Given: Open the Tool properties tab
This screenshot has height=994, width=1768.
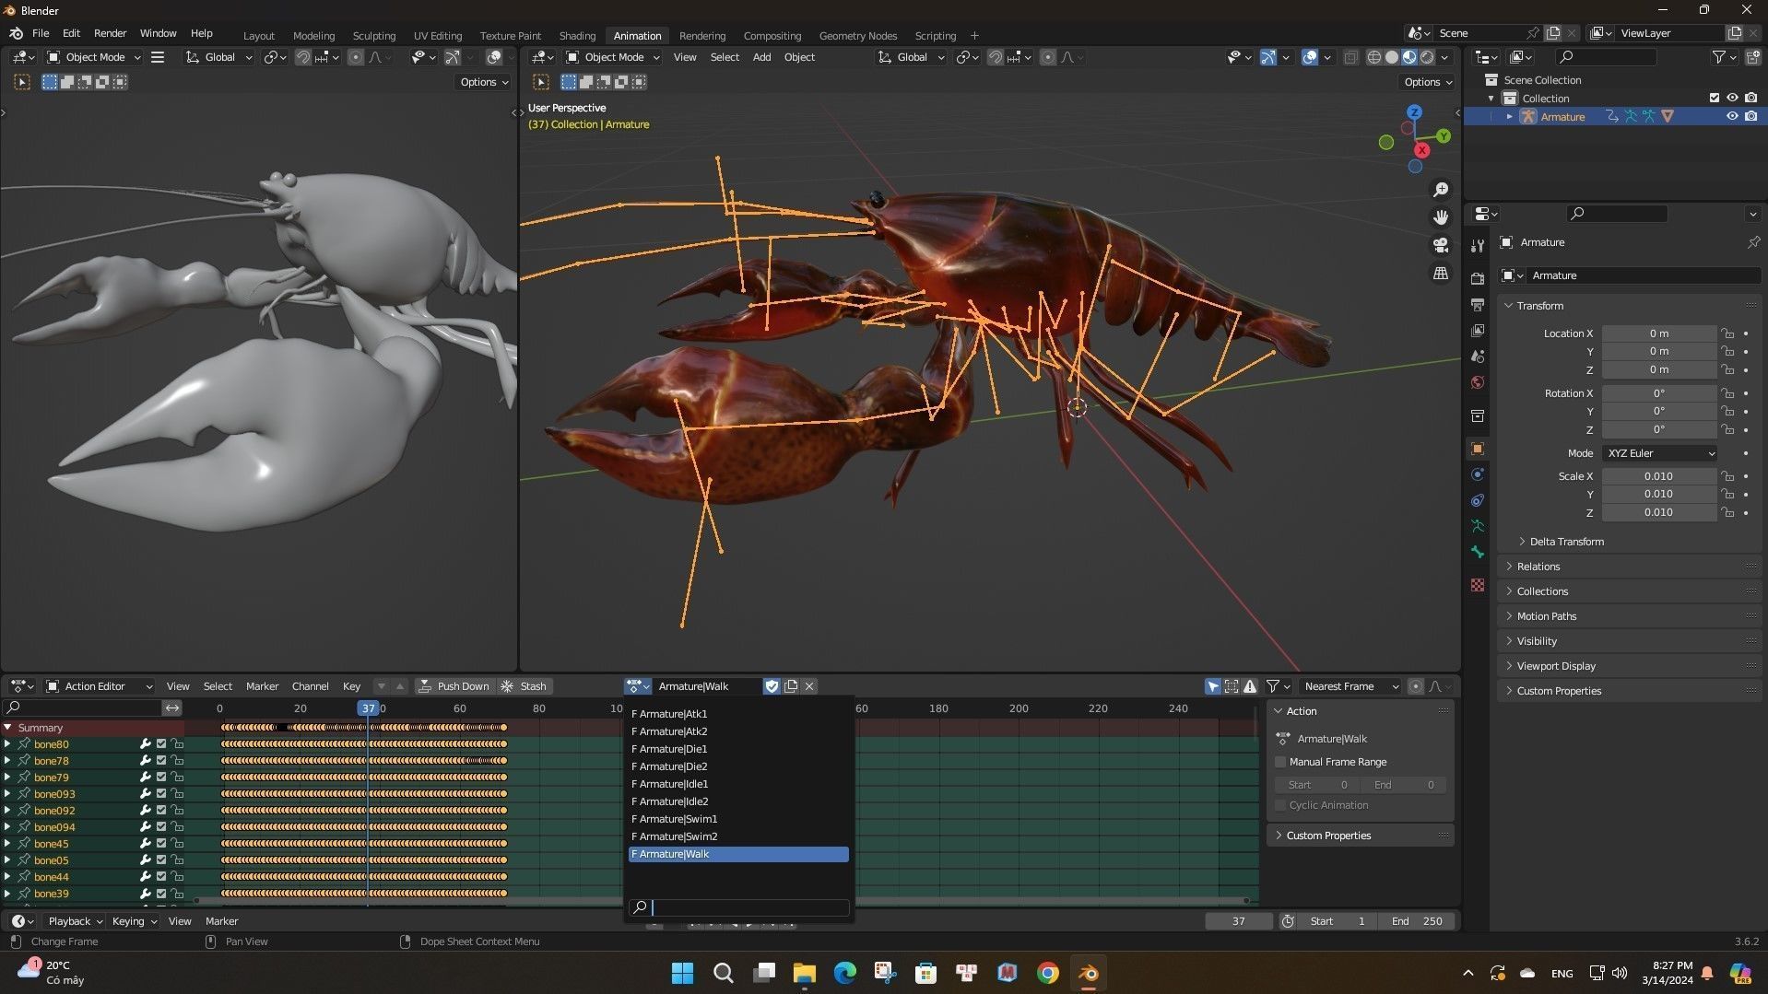Looking at the screenshot, I should 1478,246.
